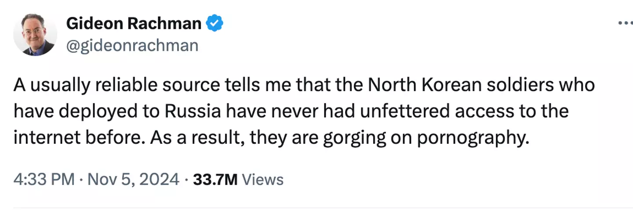Visit the @gideonrachman handle link
This screenshot has width=633, height=214.
[x=132, y=45]
